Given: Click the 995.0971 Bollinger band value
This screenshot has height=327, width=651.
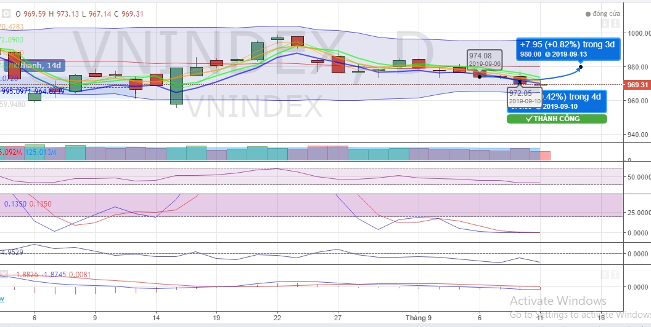Looking at the screenshot, I should point(16,92).
